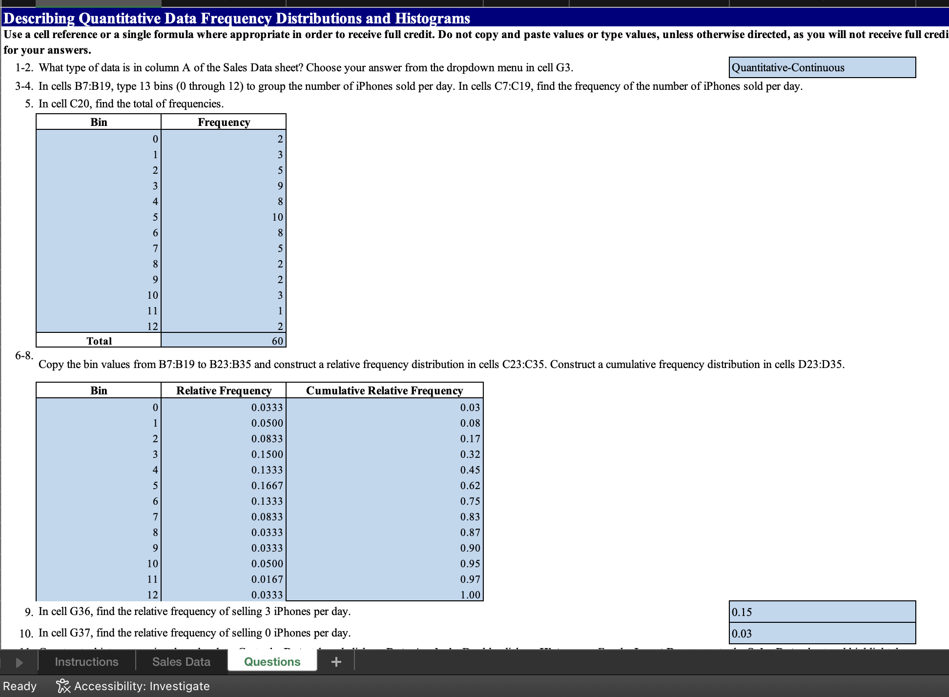Click the relative frequency cell 0.0167
Screen dimensions: 949x697
(x=224, y=579)
